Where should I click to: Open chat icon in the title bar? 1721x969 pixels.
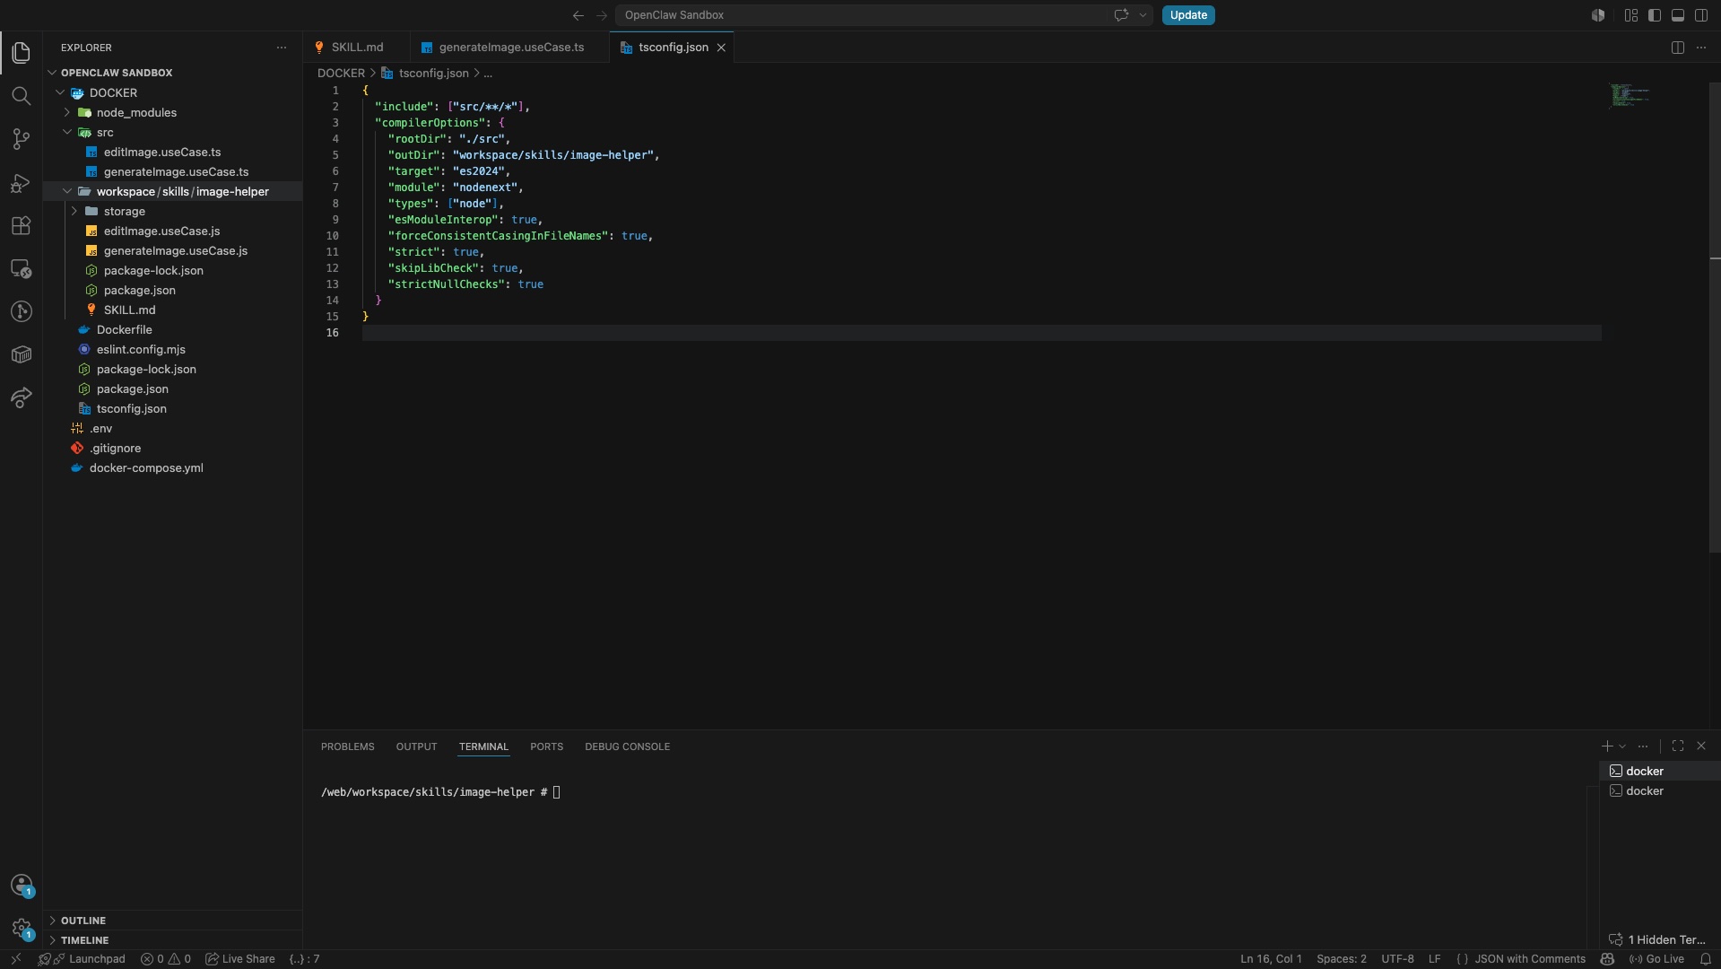[x=1120, y=15]
